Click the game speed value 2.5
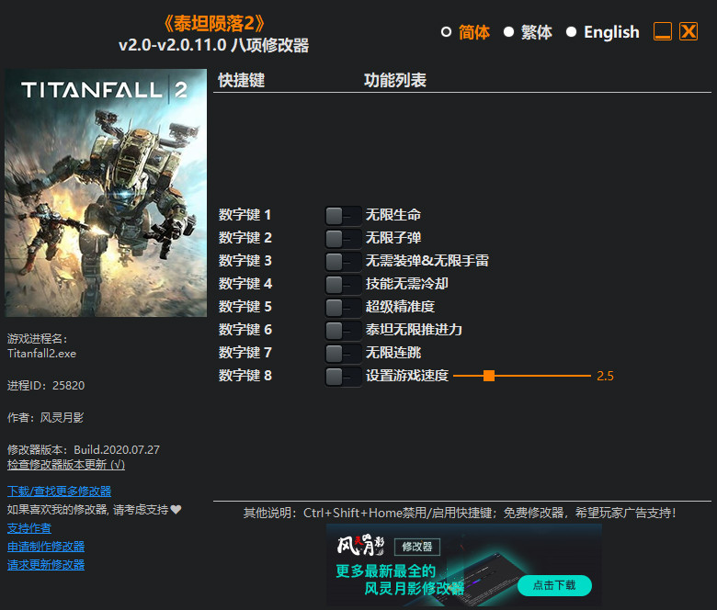 [x=605, y=376]
